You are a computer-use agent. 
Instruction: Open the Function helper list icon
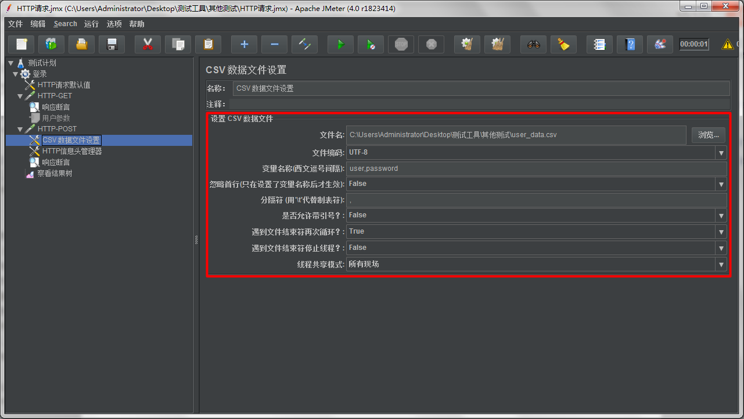[x=600, y=44]
